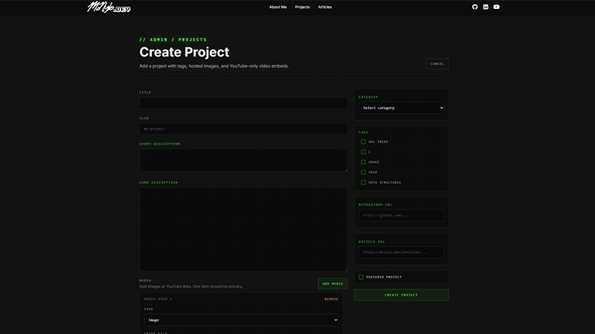Viewport: 595px width, 334px height.
Task: Go to Projects page
Action: (302, 7)
